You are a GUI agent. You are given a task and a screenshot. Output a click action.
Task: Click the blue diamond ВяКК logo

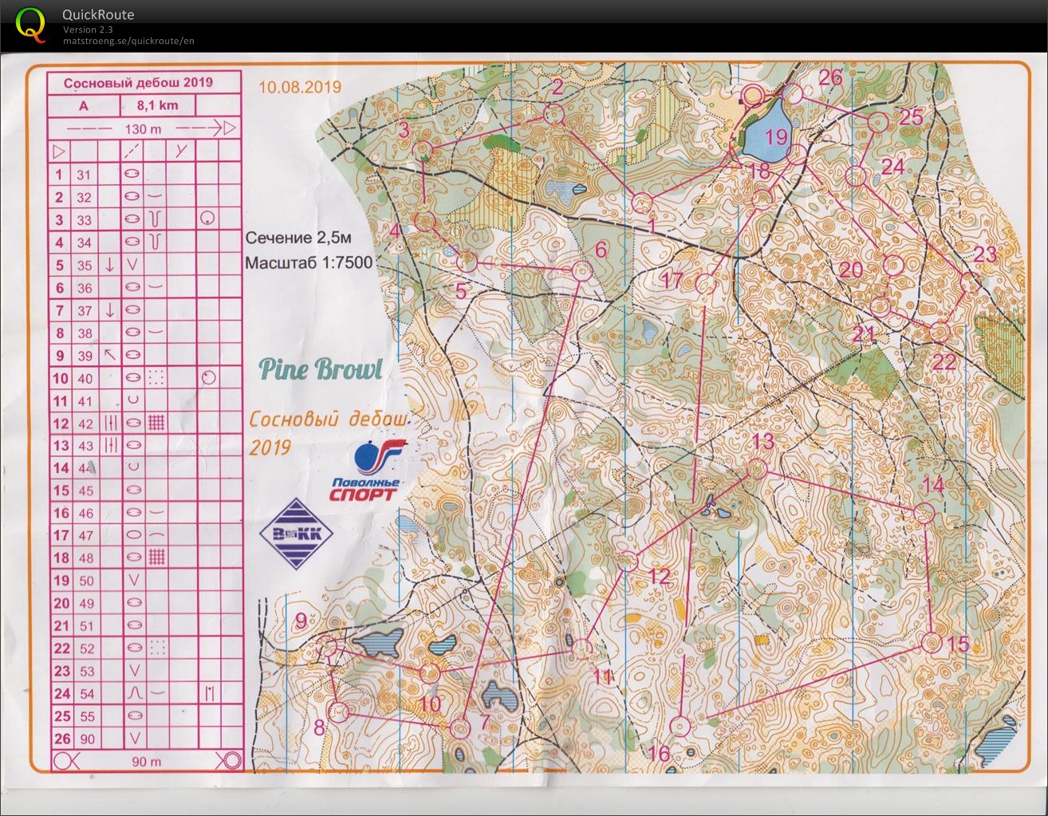pyautogui.click(x=297, y=534)
